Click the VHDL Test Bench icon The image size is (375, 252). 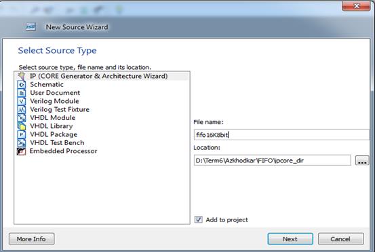point(22,143)
